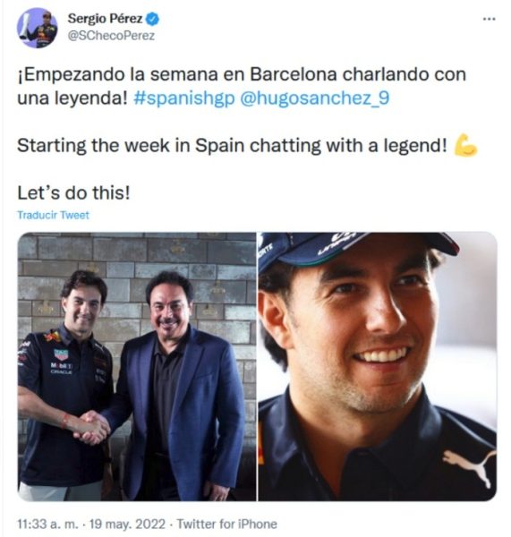Open the @hugosanchez_9 mention
Image resolution: width=511 pixels, height=537 pixels.
(x=315, y=98)
